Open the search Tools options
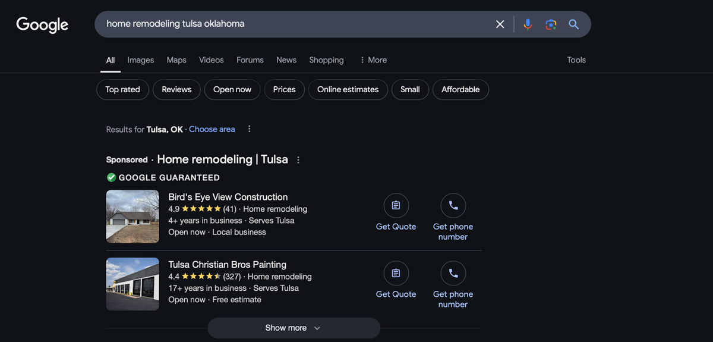This screenshot has width=713, height=342. [576, 60]
